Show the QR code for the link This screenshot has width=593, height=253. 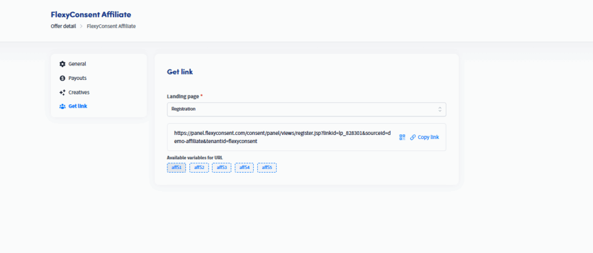[x=402, y=137]
